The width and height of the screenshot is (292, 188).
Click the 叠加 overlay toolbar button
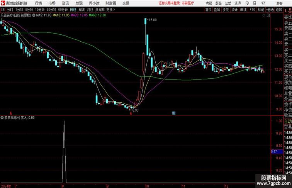pyautogui.click(x=217, y=10)
